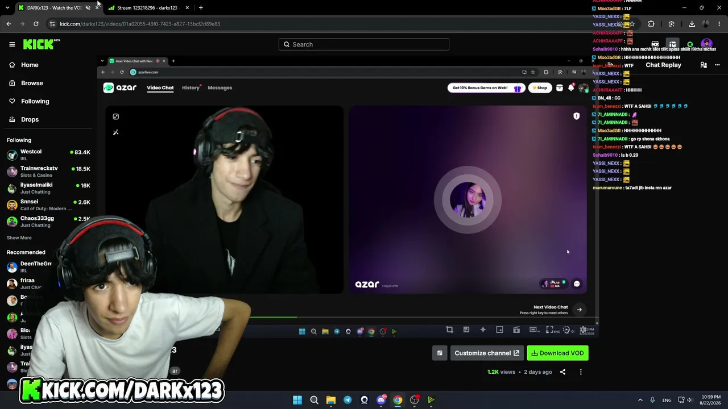Open Windows Start menu
The image size is (728, 409).
click(297, 400)
